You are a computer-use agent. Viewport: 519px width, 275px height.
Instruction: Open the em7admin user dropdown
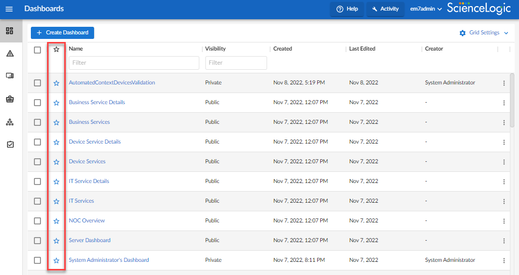[x=426, y=9]
